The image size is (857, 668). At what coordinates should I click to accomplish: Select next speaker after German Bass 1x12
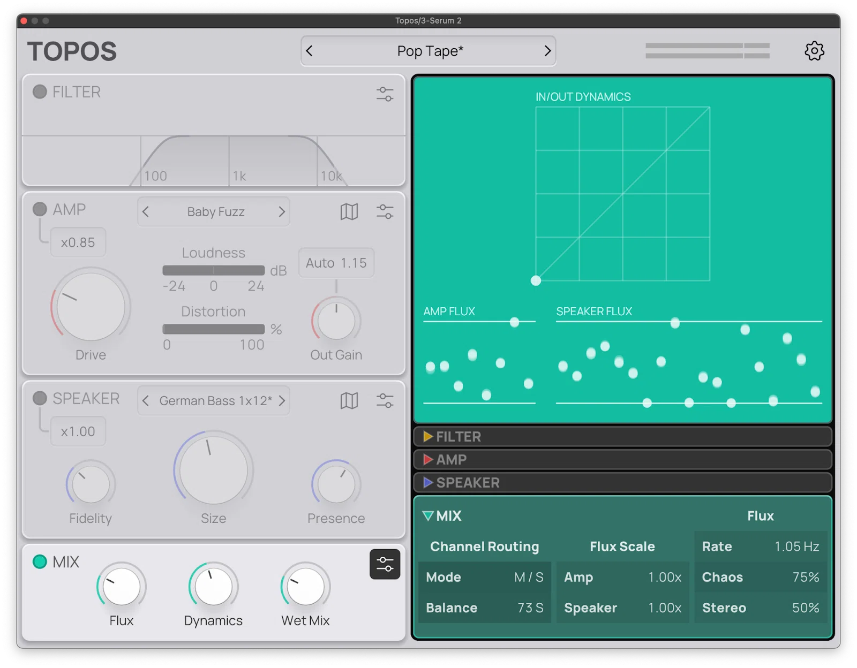[282, 400]
